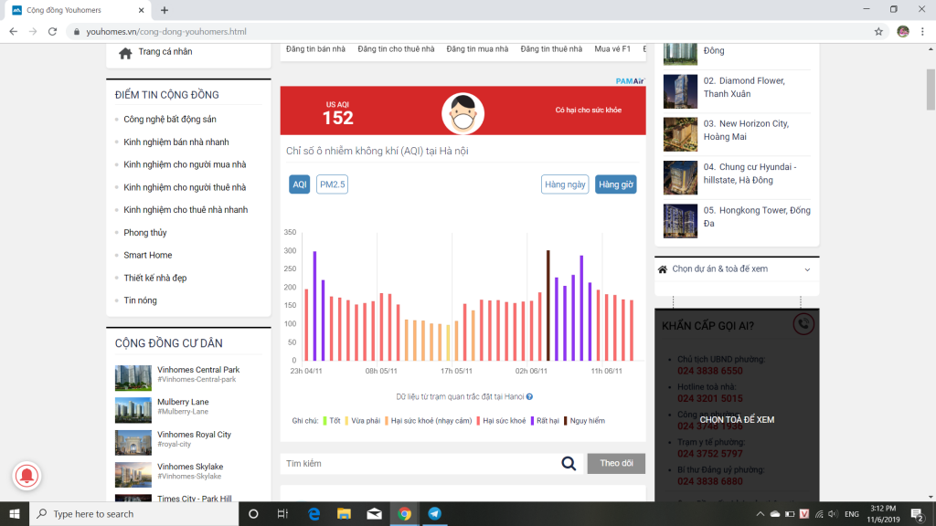936x526 pixels.
Task: Open the Smart Home category link
Action: 147,256
